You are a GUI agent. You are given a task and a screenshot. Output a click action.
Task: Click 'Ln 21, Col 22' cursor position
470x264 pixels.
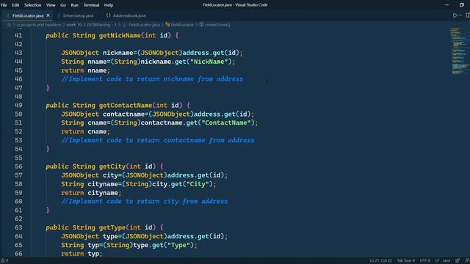point(380,261)
